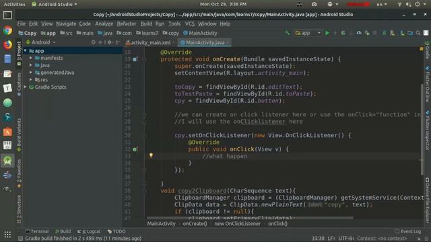The image size is (431, 242).
Task: Open the Build tool window button
Action: tap(63, 231)
